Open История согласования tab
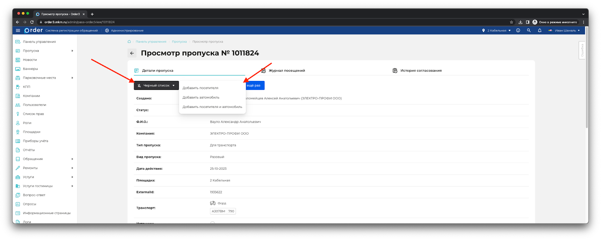 tap(421, 71)
